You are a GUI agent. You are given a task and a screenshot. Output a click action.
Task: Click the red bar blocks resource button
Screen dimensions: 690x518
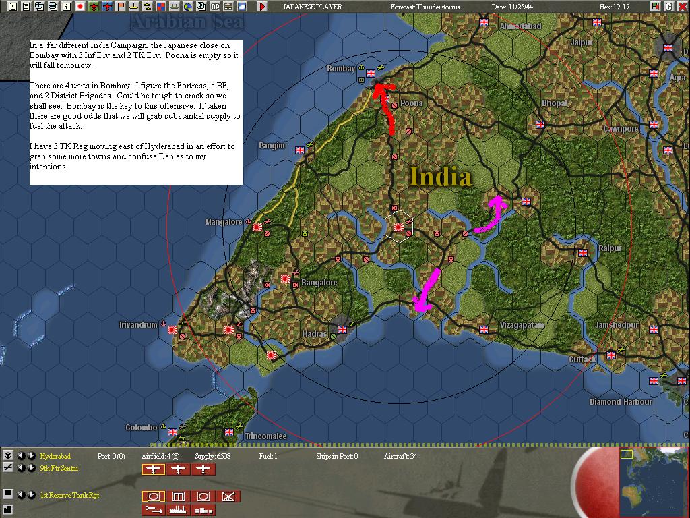point(203,510)
